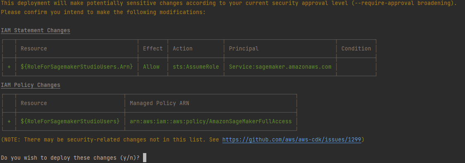465x163 pixels.
Task: Click the Allow effect value
Action: [x=151, y=67]
